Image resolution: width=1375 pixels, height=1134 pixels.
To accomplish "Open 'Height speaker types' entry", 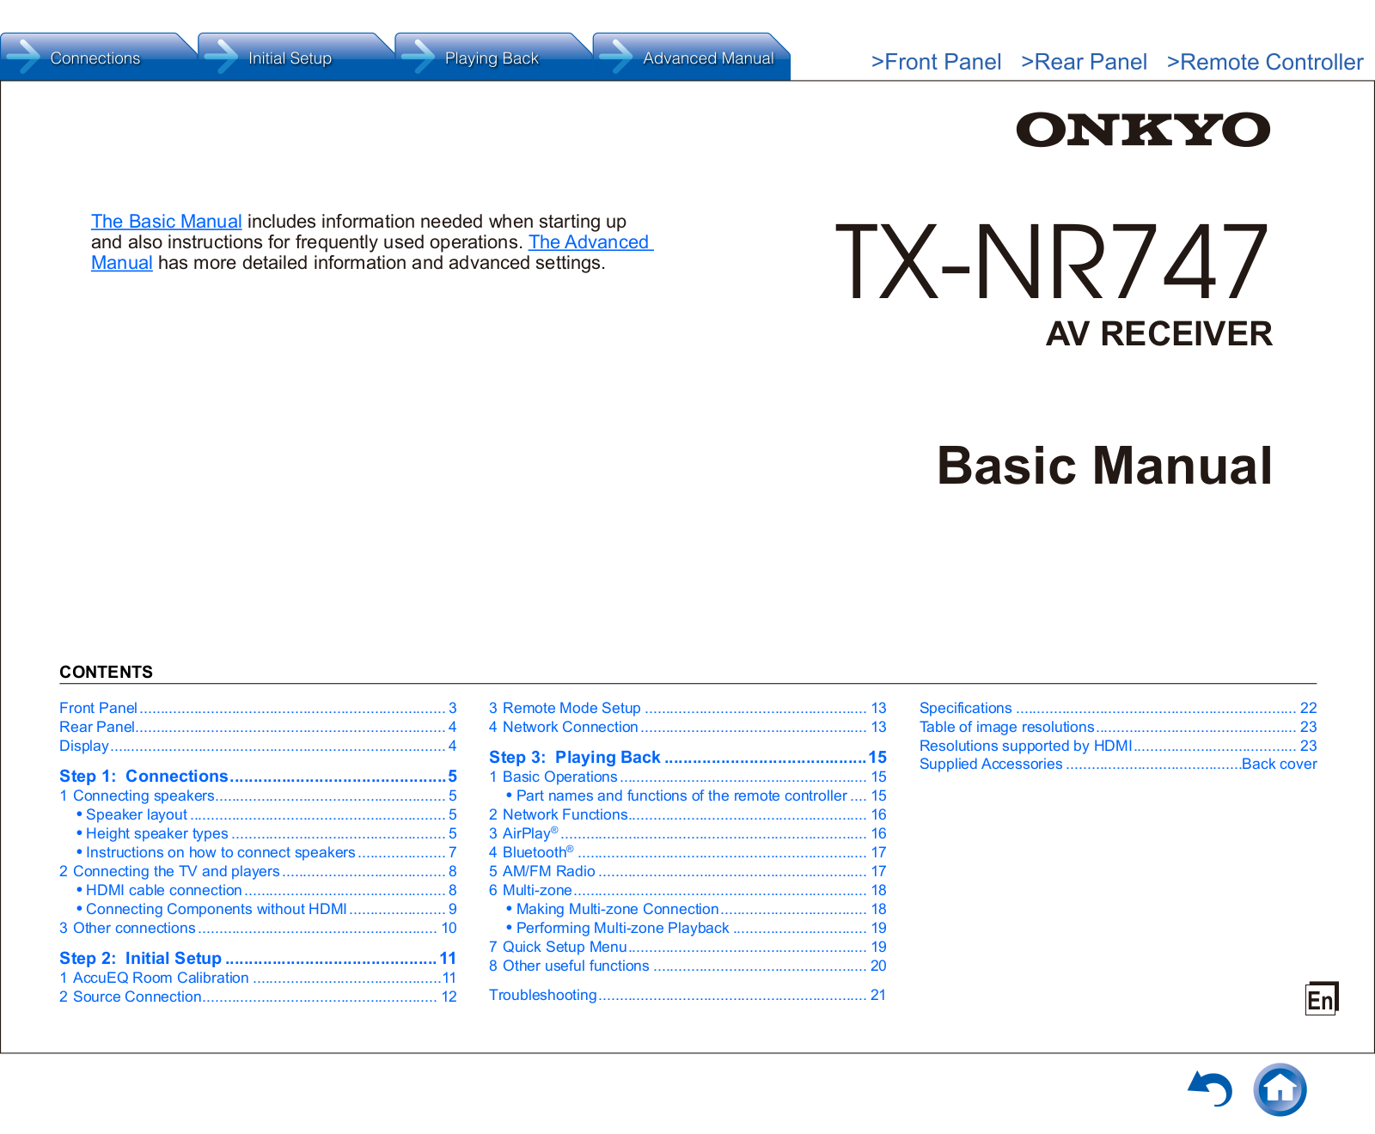I will [x=266, y=833].
